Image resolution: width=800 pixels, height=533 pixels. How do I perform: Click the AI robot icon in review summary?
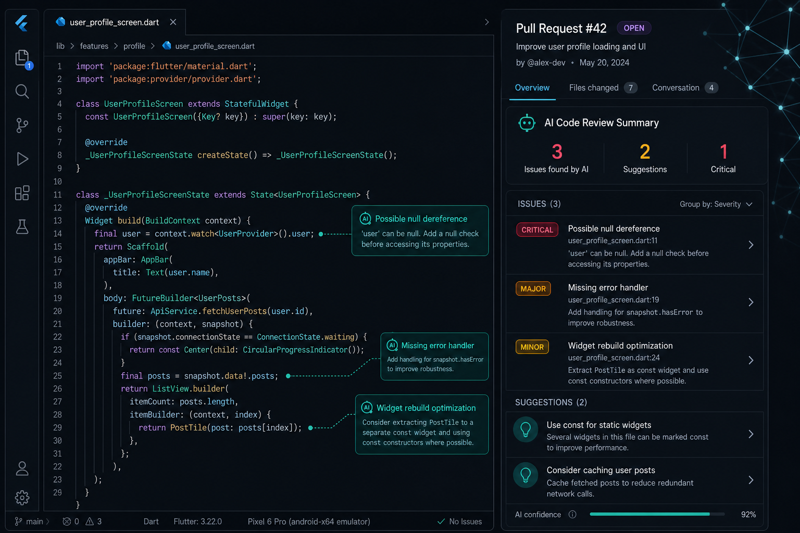coord(527,123)
